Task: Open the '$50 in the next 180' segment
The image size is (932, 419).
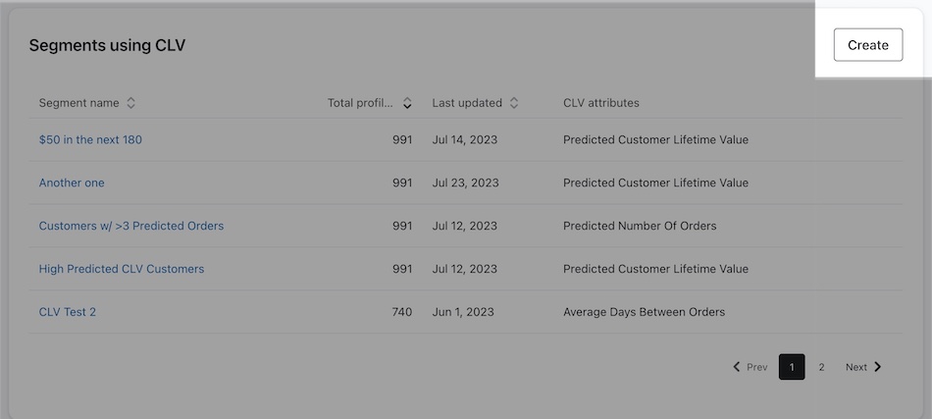Action: 90,139
